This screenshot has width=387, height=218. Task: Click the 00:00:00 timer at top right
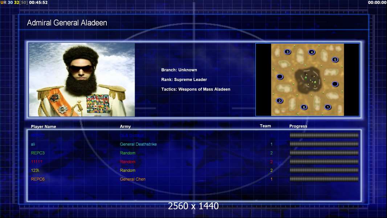[x=377, y=3]
